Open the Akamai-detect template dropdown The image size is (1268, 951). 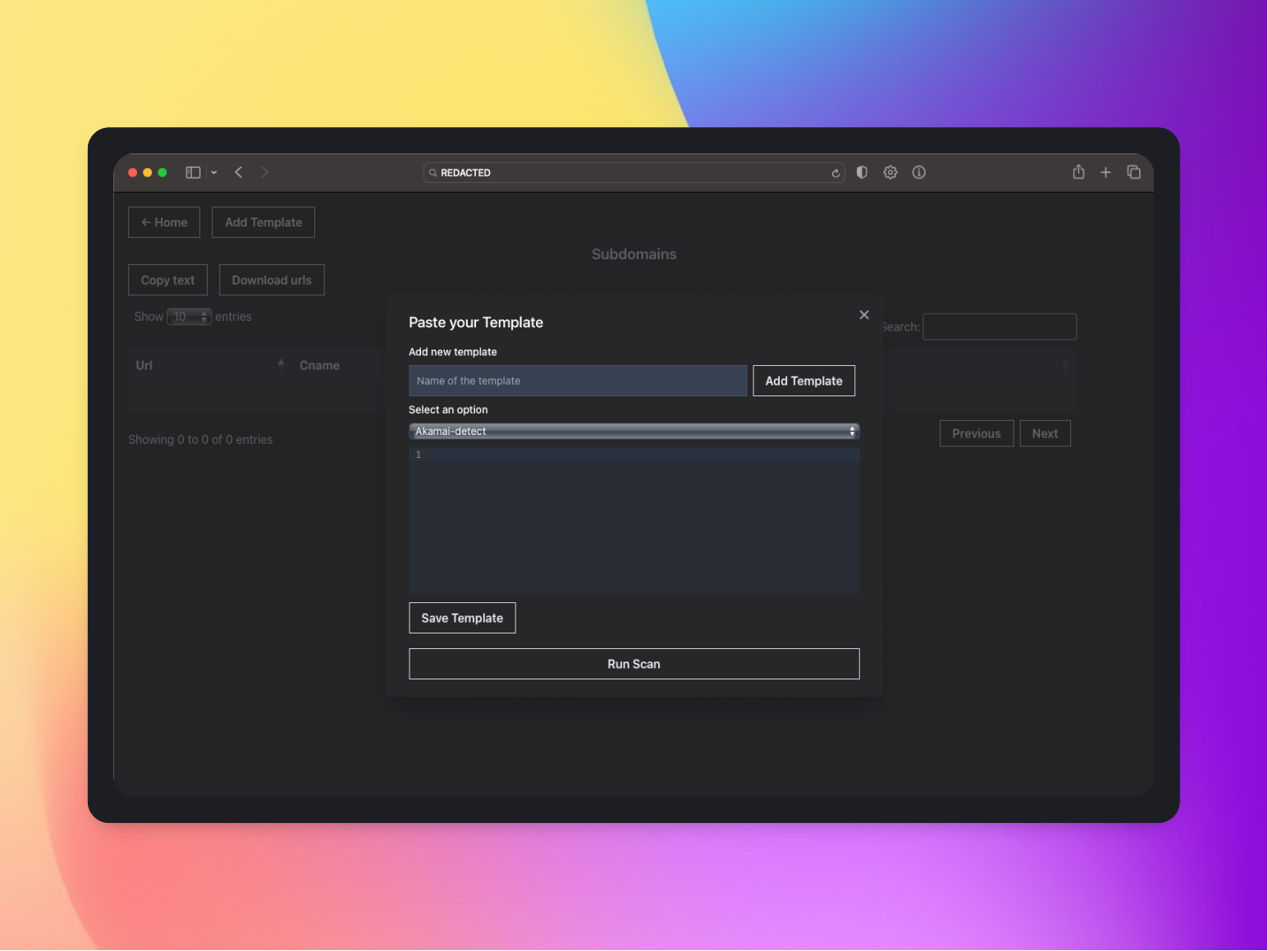[634, 431]
